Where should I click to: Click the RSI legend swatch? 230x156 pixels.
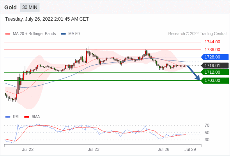[x=8, y=117]
